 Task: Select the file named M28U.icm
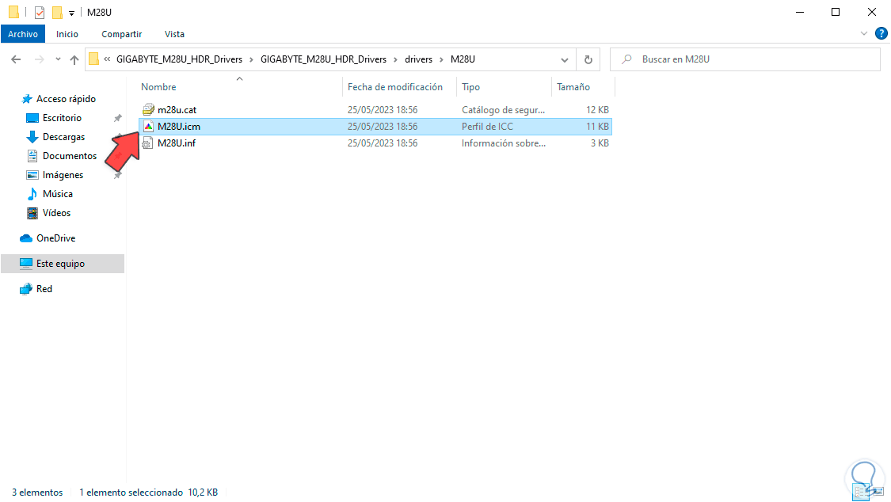tap(178, 126)
